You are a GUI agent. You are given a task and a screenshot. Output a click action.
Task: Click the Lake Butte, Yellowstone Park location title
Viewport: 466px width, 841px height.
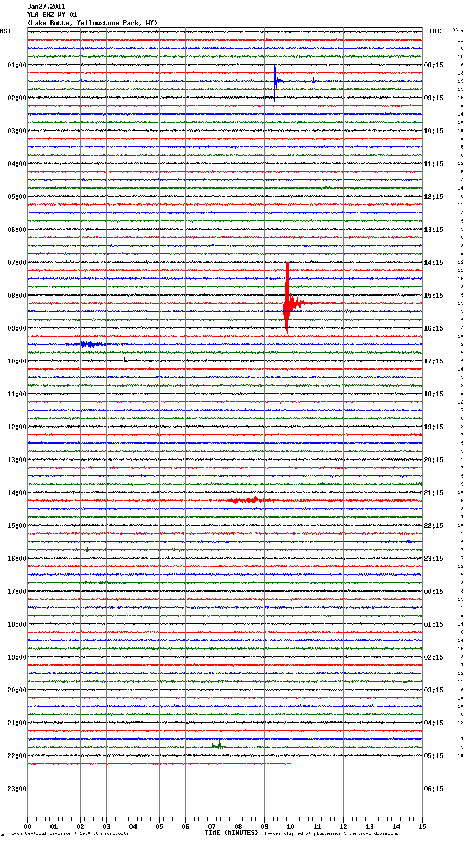click(x=92, y=23)
